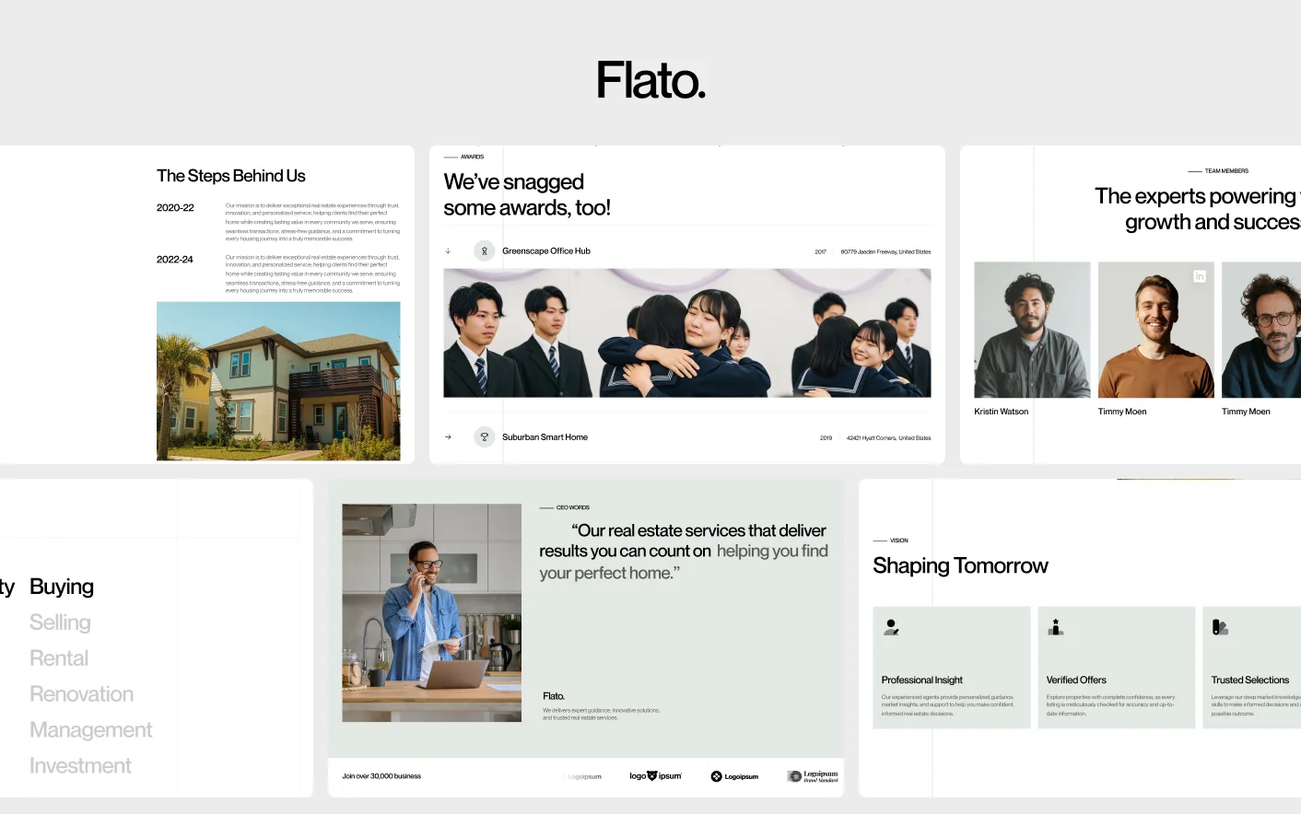
Task: Click the Verified Offers star podium icon
Action: coord(1056,627)
